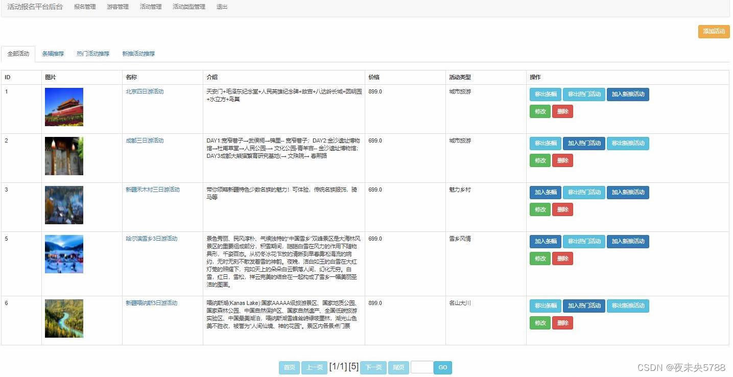Focus the page number input field

click(422, 367)
